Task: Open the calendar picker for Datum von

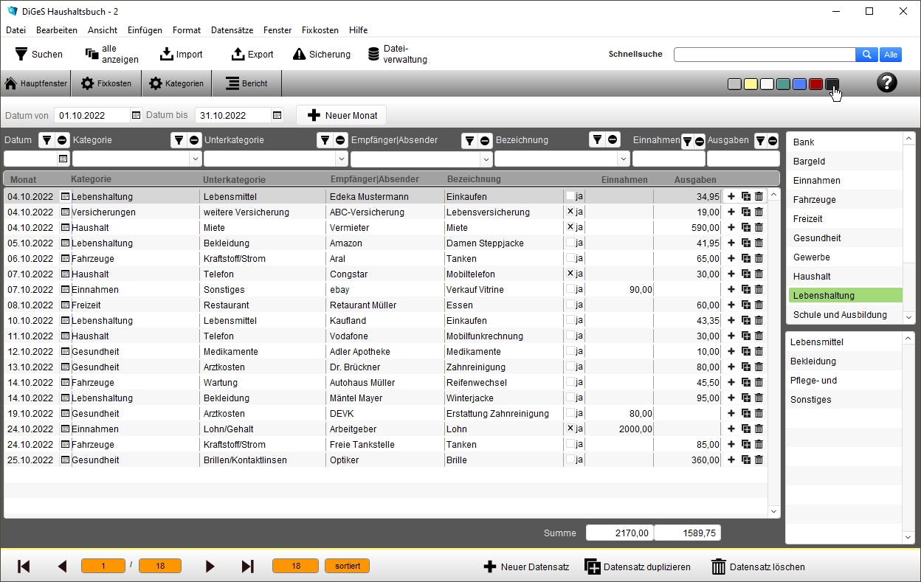Action: [x=136, y=115]
